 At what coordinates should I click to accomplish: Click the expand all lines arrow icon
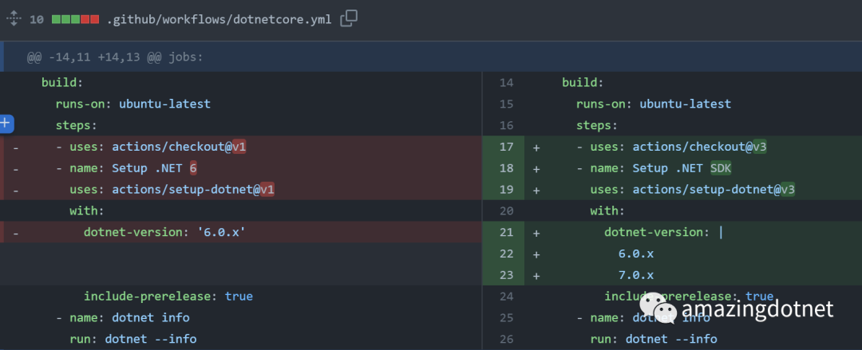tap(13, 18)
